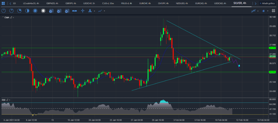Click the compare lines icon at toolbar right
This screenshot has width=278, height=123.
tap(253, 11)
